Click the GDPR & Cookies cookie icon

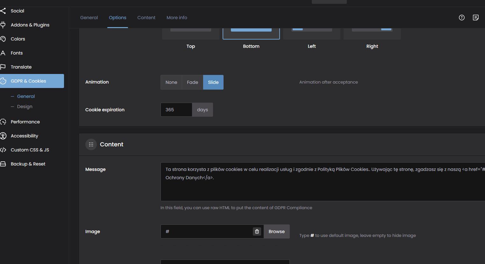[x=3, y=81]
